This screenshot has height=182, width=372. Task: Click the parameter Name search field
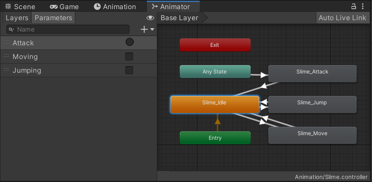tap(68, 29)
